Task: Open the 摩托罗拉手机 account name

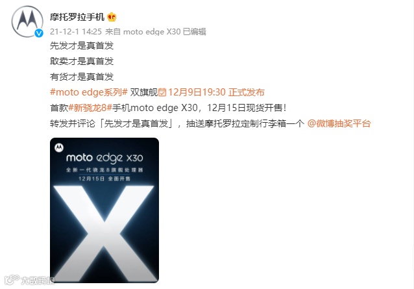Action: [x=77, y=17]
